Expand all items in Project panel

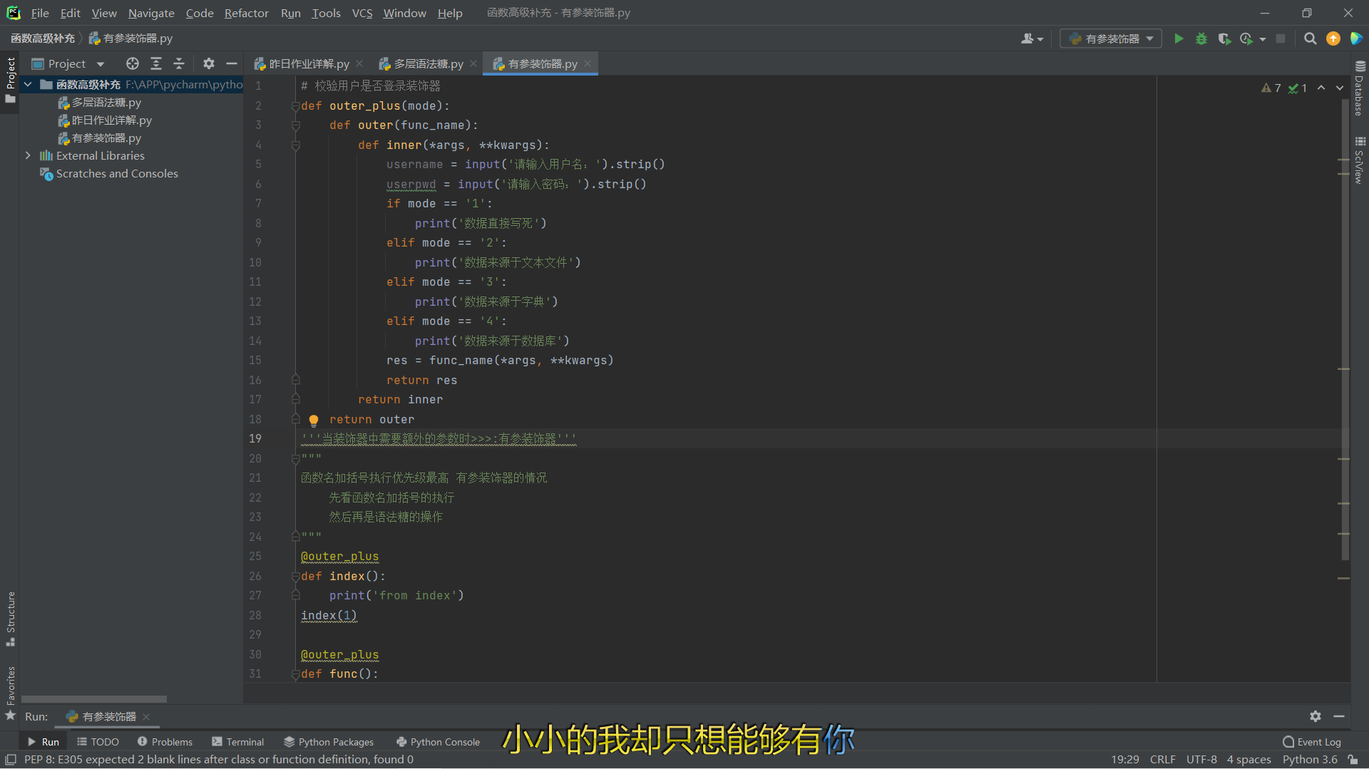156,63
